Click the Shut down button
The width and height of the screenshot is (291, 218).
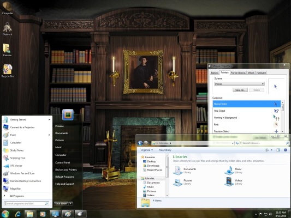pyautogui.click(x=61, y=203)
